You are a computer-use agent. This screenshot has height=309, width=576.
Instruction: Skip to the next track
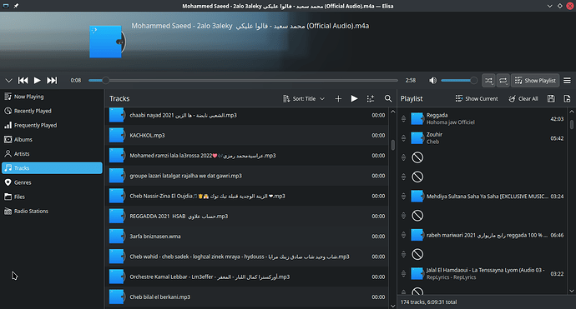[52, 80]
